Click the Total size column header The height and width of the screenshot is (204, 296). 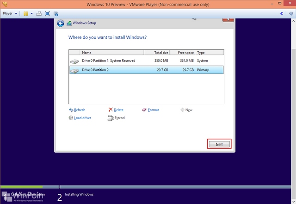[x=157, y=52]
